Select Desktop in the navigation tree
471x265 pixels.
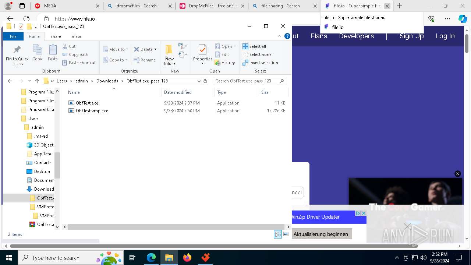(42, 172)
